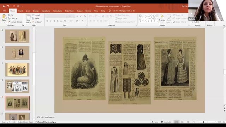Select the line shape in gallery
The height and width of the screenshot is (127, 226).
143,16
